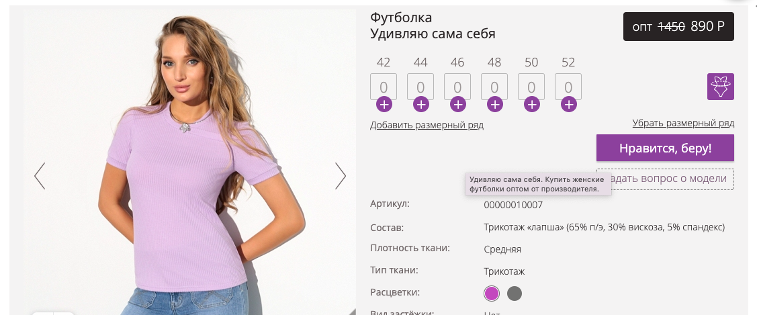Select the gray color swatch
The height and width of the screenshot is (315, 757).
(514, 293)
